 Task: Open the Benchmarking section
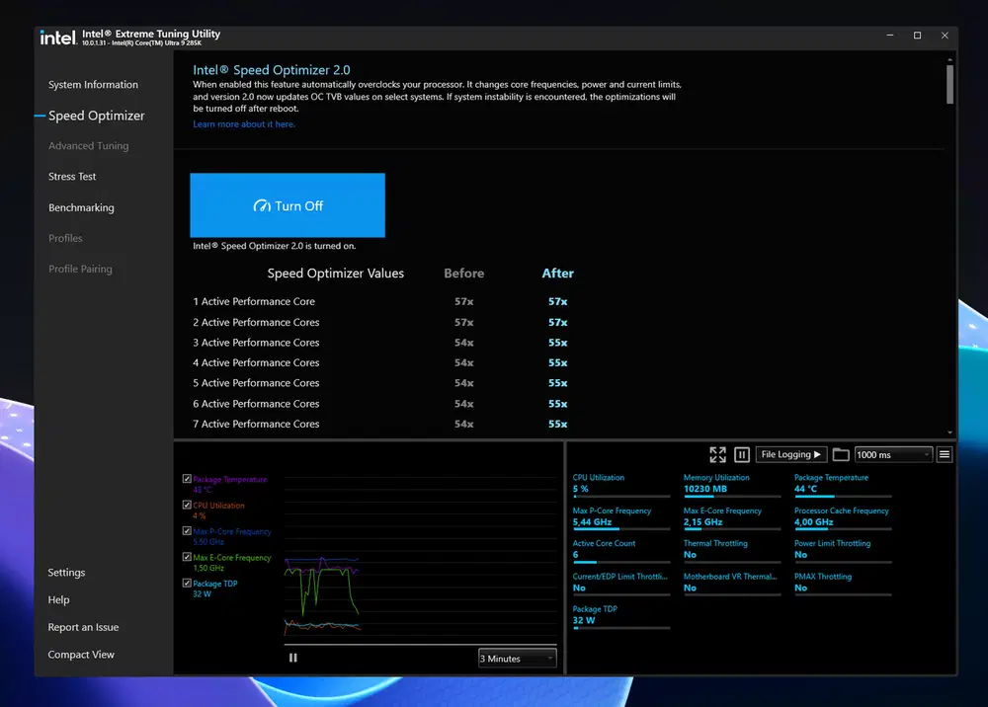tap(81, 207)
